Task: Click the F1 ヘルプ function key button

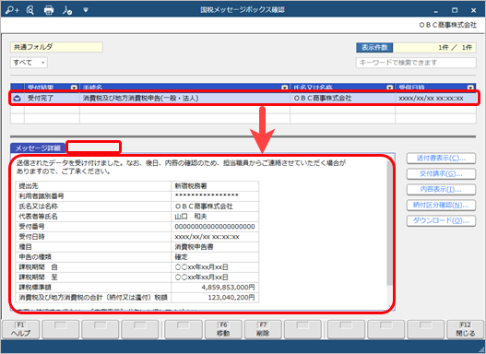Action: [21, 329]
